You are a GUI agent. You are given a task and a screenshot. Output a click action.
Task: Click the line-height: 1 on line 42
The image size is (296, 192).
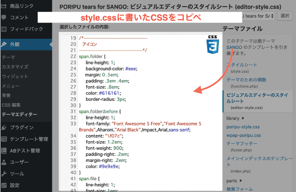coord(100,185)
